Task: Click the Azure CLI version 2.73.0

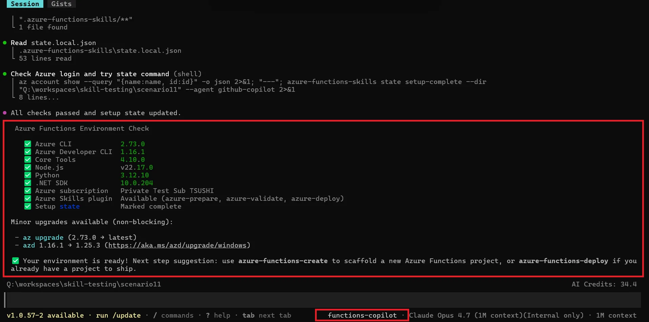Action: 132,144
